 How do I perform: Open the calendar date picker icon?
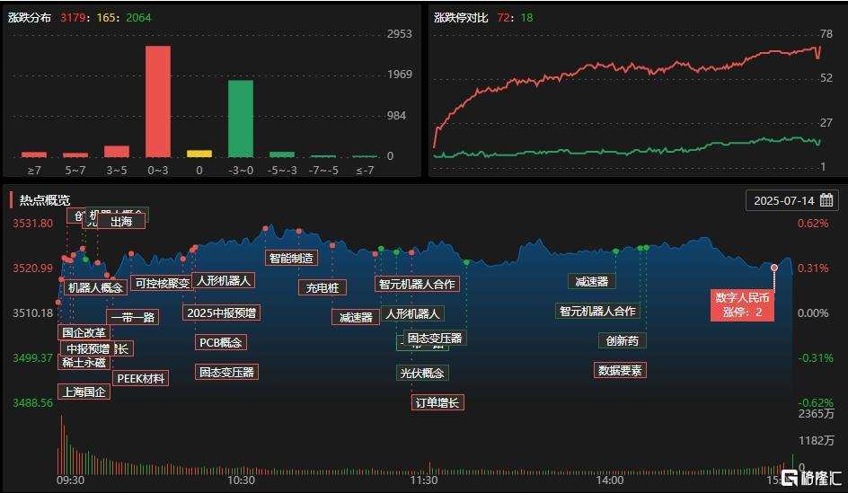(x=826, y=200)
